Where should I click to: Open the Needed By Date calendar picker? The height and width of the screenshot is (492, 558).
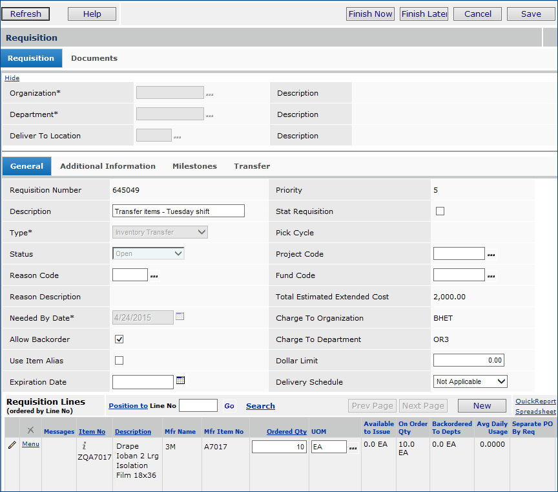click(x=180, y=317)
